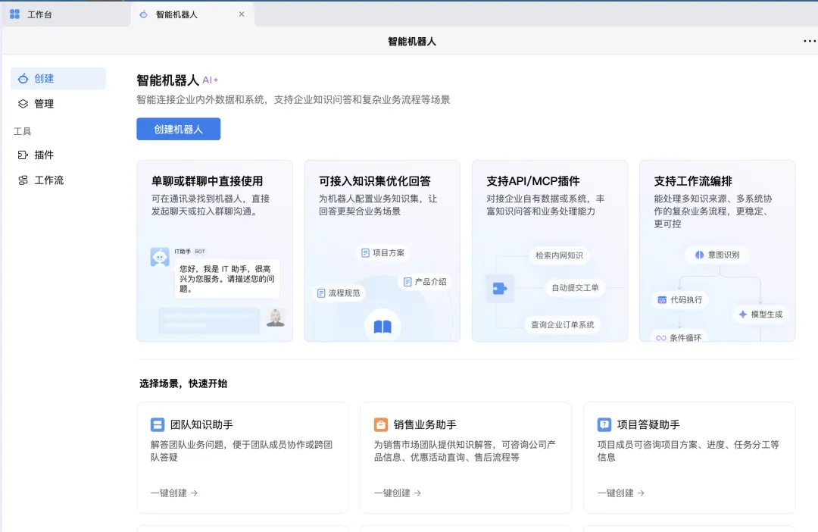The image size is (818, 532).
Task: Click the 创建 robot icon in sidebar
Action: (x=23, y=79)
